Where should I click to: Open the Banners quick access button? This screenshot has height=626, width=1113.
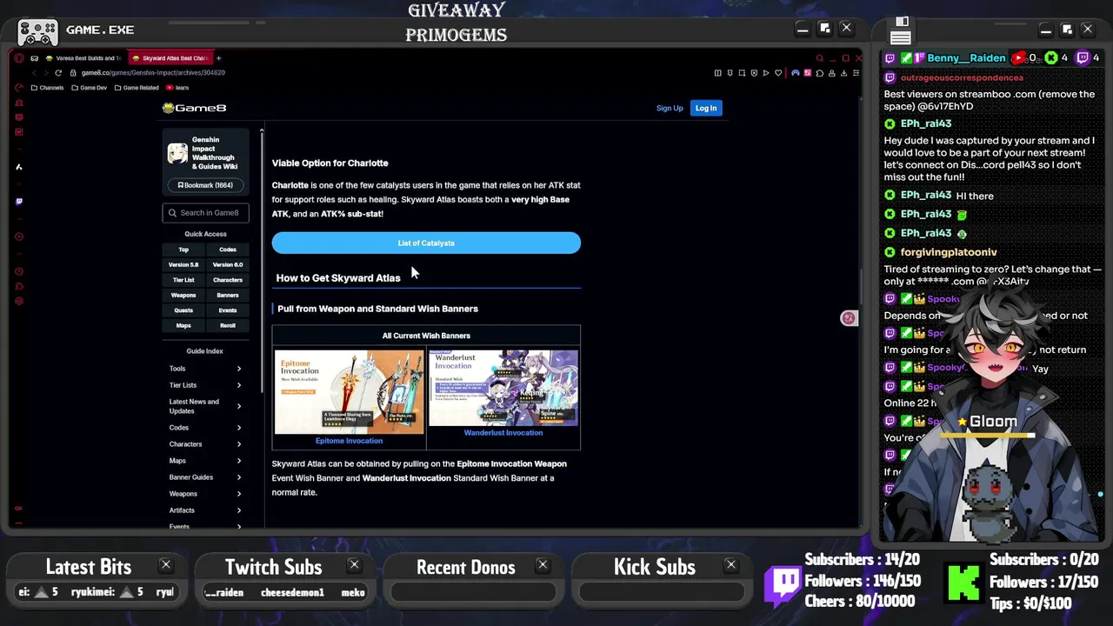(x=228, y=295)
